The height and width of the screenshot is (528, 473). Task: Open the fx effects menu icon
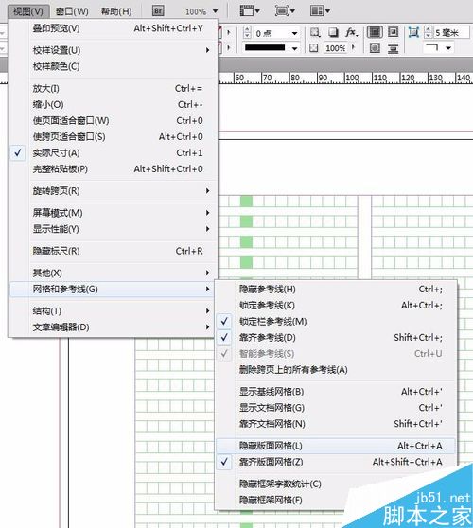pyautogui.click(x=351, y=32)
